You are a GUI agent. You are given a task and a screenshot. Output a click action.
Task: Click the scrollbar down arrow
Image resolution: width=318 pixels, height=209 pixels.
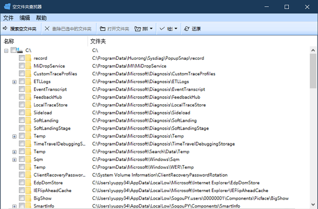click(313, 205)
